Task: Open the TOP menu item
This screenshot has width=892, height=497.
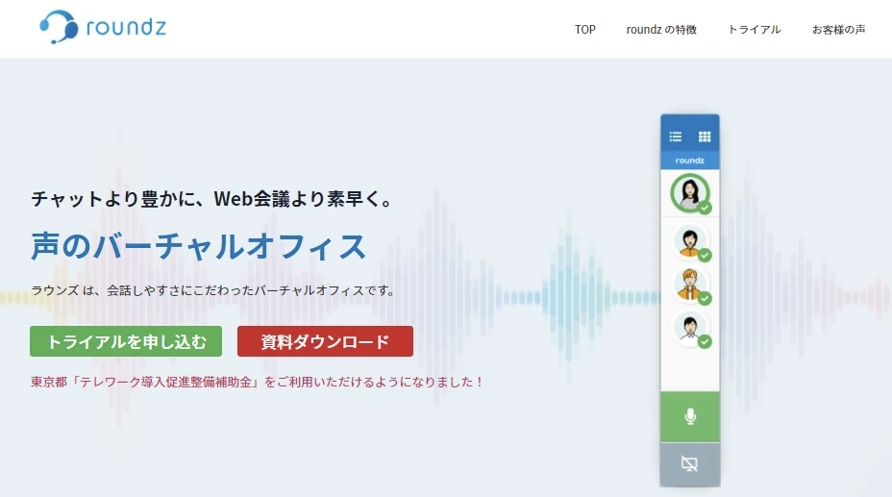Action: [x=585, y=30]
